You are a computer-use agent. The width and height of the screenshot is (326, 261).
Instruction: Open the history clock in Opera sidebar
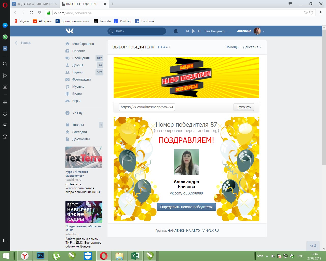pos(5,137)
